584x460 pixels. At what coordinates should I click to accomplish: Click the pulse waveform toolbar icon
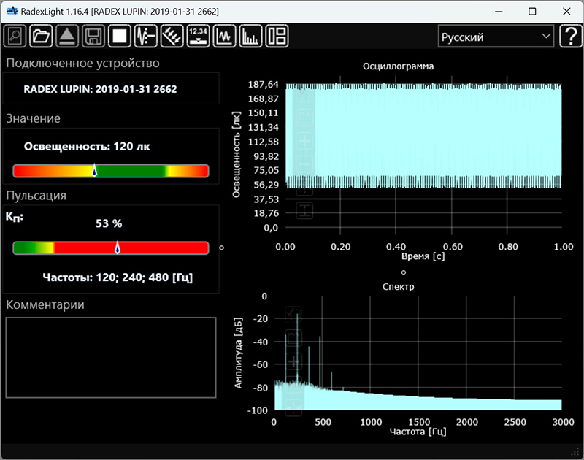coord(146,36)
